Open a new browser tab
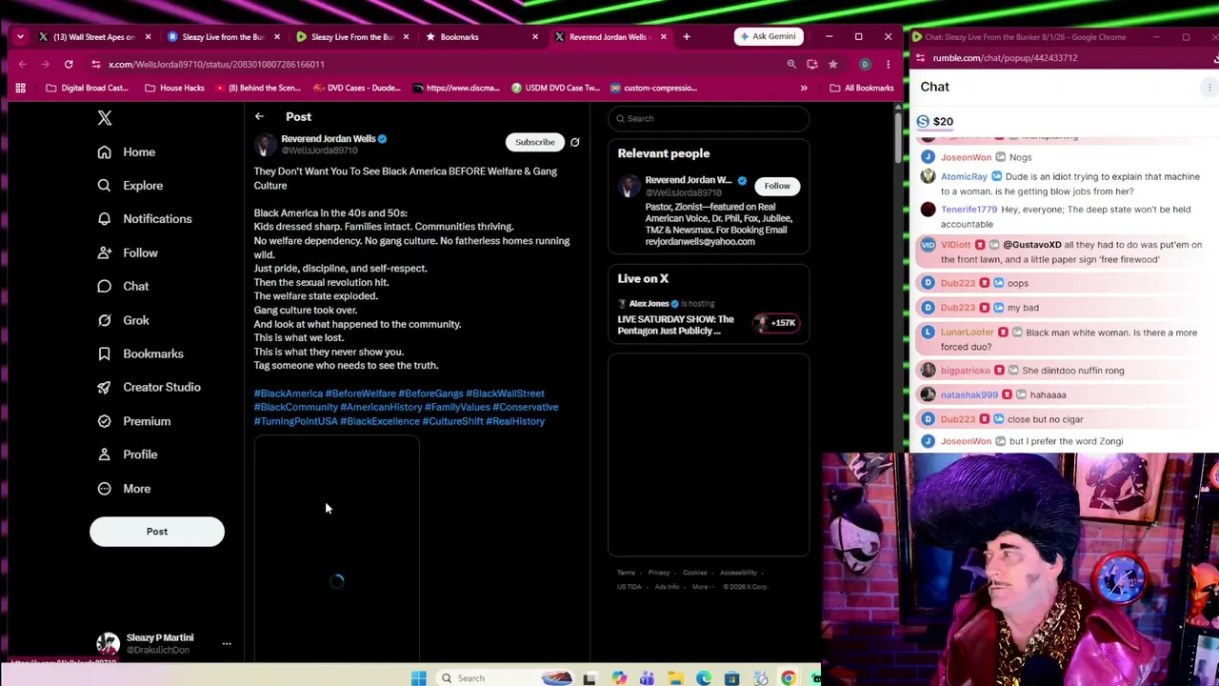Screen dimensions: 1219x686 686,36
